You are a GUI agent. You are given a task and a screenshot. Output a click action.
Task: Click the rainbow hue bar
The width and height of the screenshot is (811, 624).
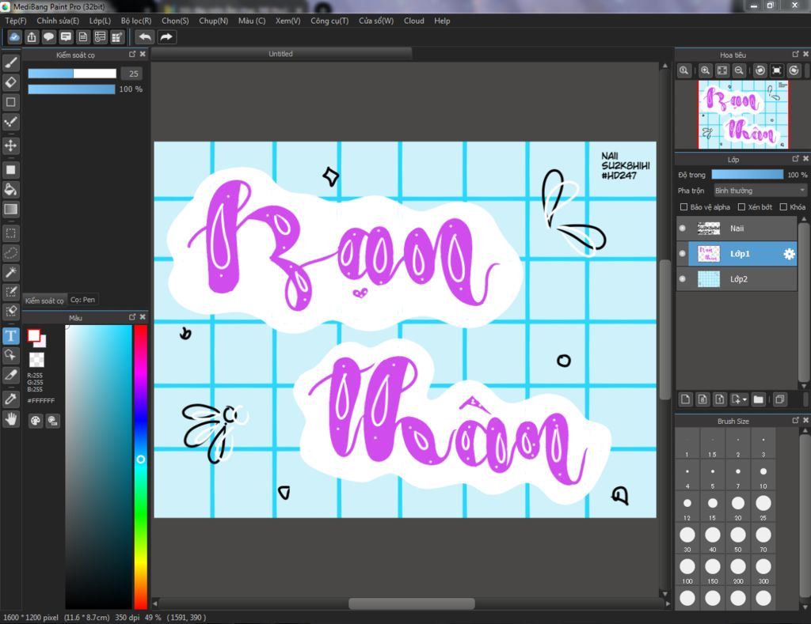[x=141, y=467]
